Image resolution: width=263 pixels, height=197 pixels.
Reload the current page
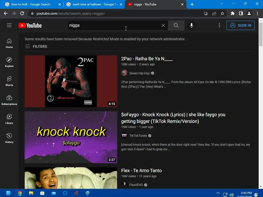click(22, 13)
